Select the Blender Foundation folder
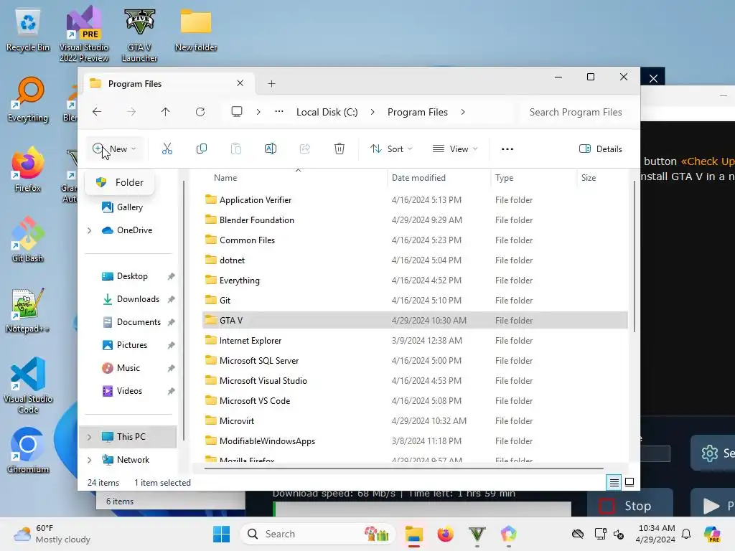Viewport: 735px width, 551px height. tap(415, 220)
